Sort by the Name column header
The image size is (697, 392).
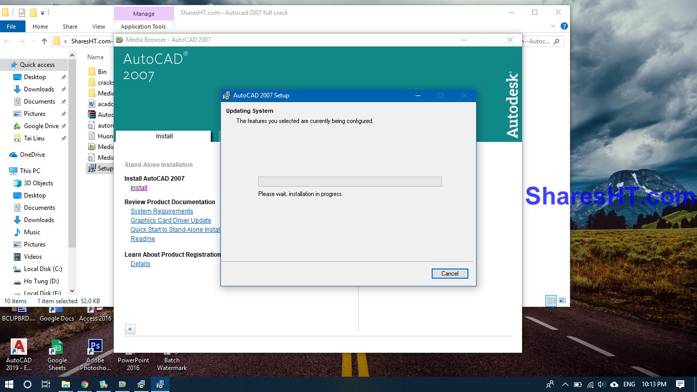[x=95, y=57]
